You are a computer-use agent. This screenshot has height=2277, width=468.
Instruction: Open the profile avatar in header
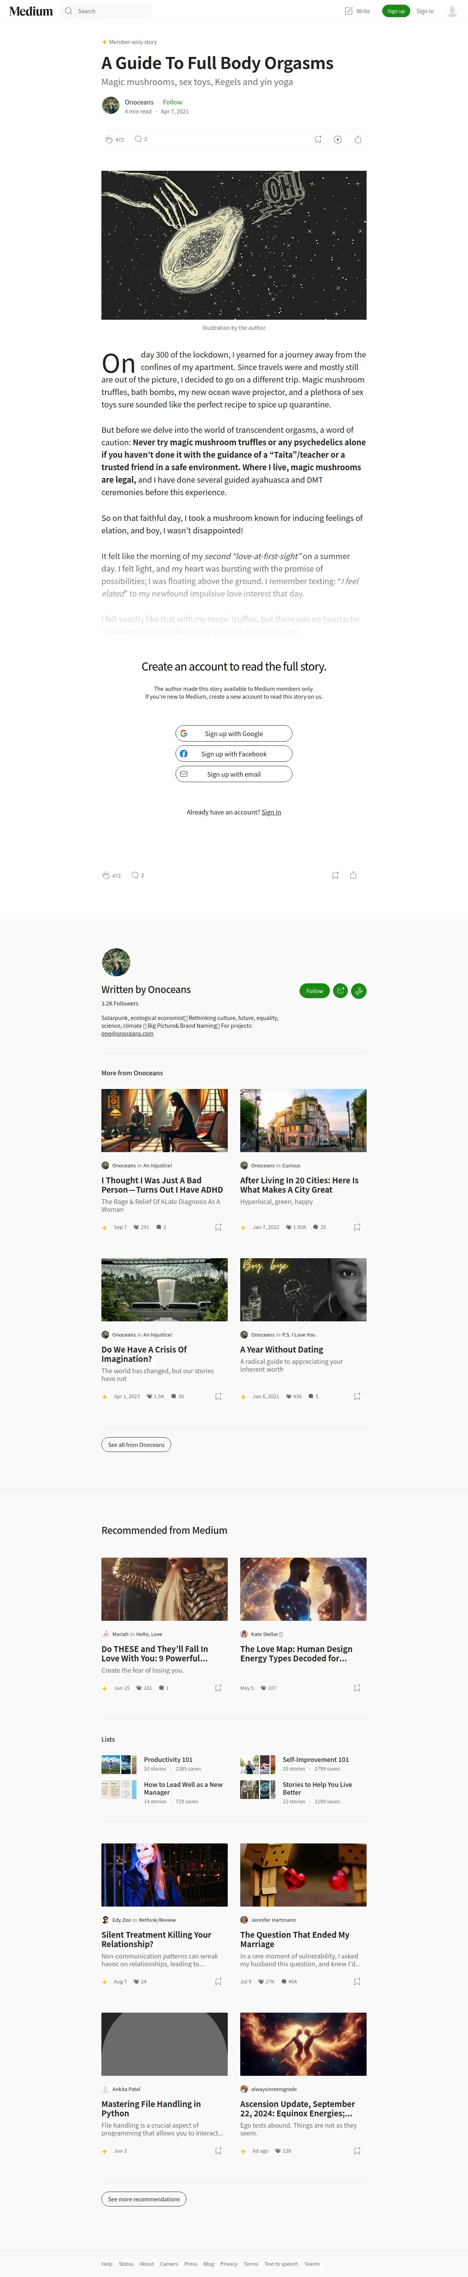pyautogui.click(x=452, y=11)
